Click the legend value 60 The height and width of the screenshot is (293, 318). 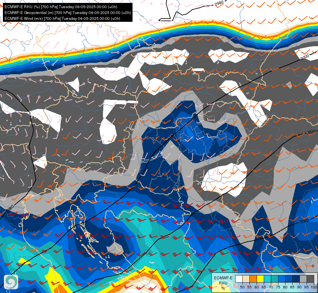point(257,287)
